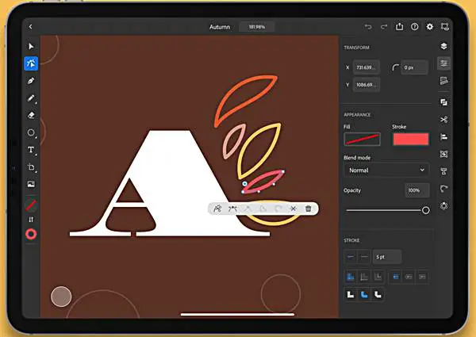Undo the last action
Image resolution: width=476 pixels, height=337 pixels.
[368, 27]
